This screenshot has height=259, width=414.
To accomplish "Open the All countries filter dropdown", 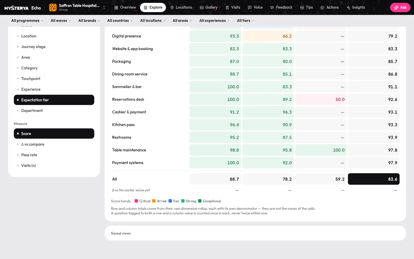I will click(120, 20).
